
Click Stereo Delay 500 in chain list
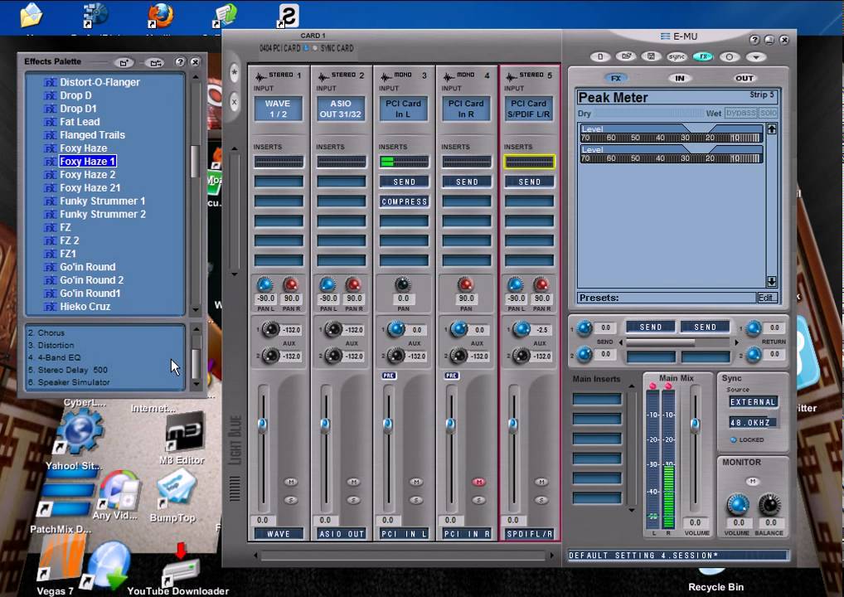[x=68, y=370]
